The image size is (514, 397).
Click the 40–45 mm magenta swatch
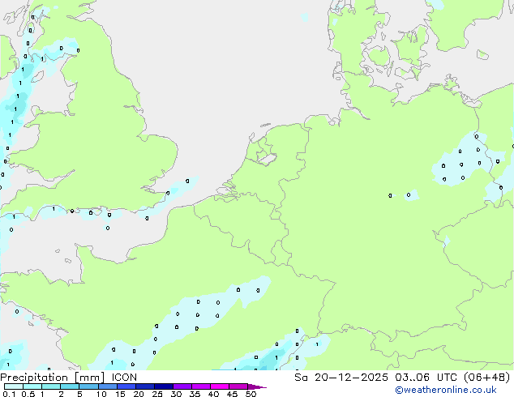220,386
